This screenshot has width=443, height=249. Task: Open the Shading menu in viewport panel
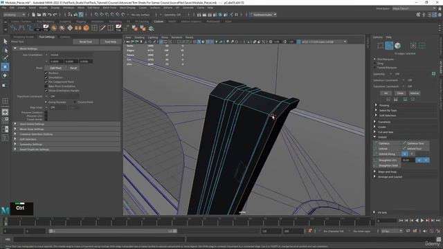(139, 37)
